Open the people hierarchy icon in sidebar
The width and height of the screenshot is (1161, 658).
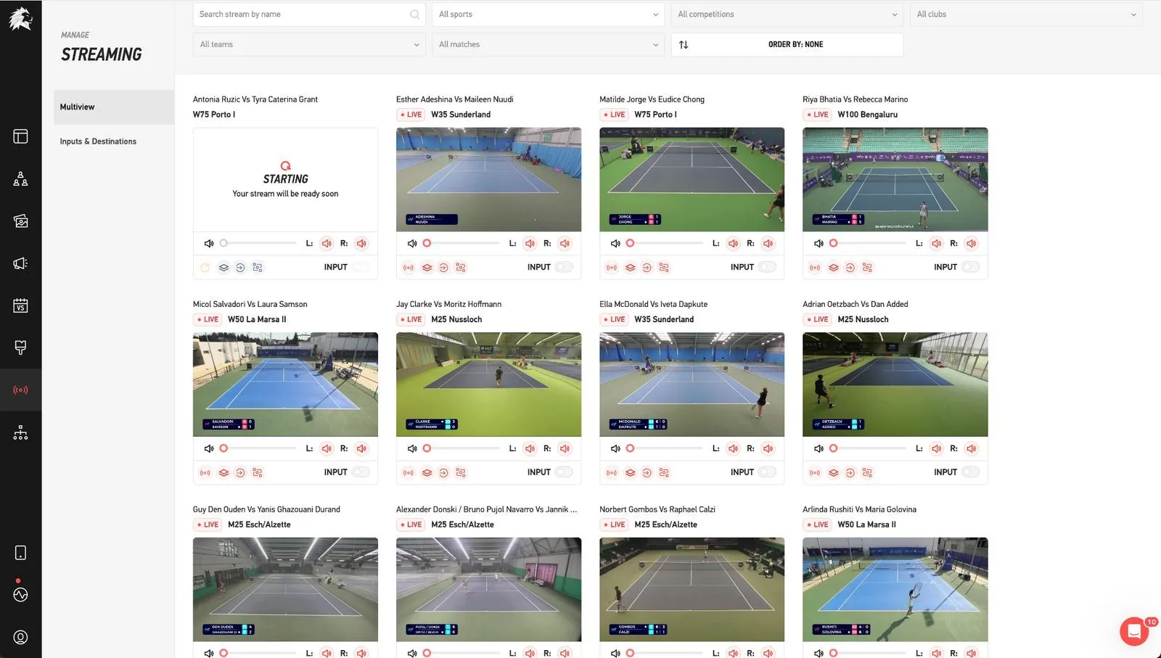[20, 178]
